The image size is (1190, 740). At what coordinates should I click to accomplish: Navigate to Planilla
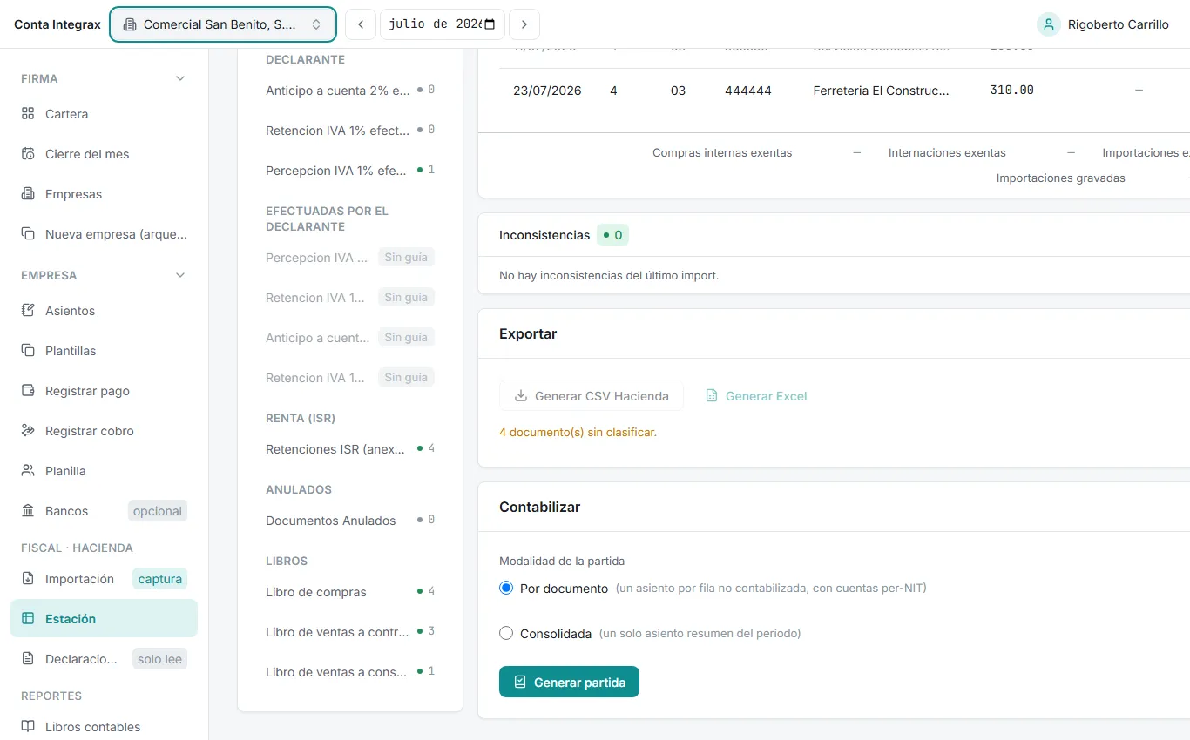click(104, 471)
